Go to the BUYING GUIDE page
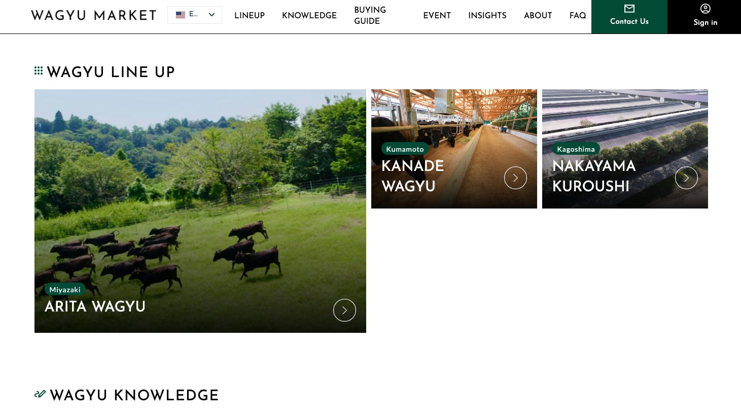 click(370, 16)
